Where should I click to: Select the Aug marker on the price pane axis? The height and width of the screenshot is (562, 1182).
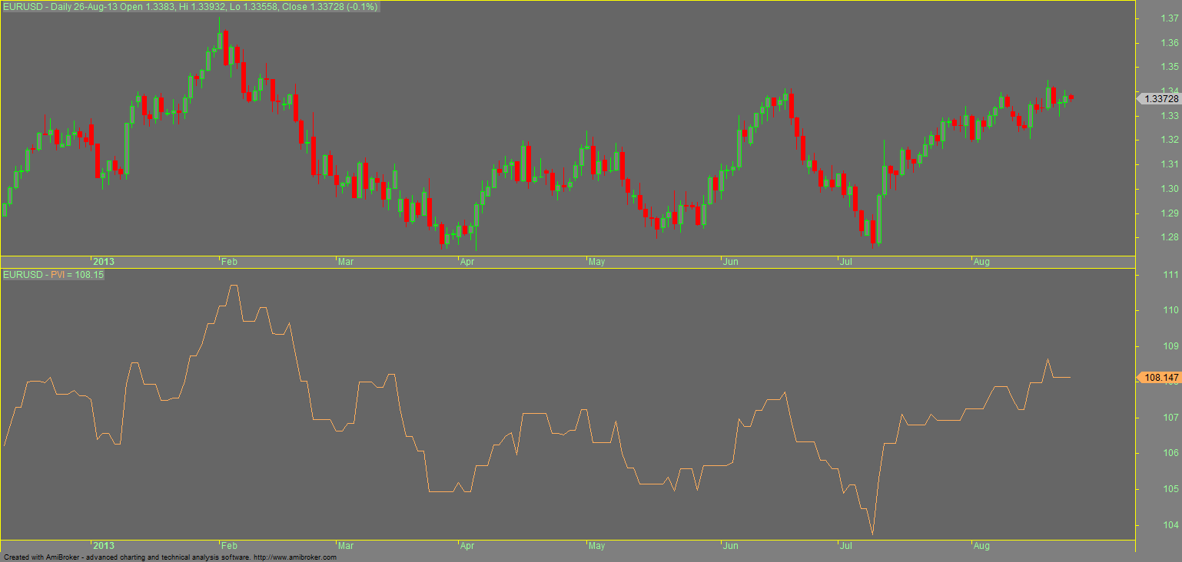pyautogui.click(x=981, y=262)
